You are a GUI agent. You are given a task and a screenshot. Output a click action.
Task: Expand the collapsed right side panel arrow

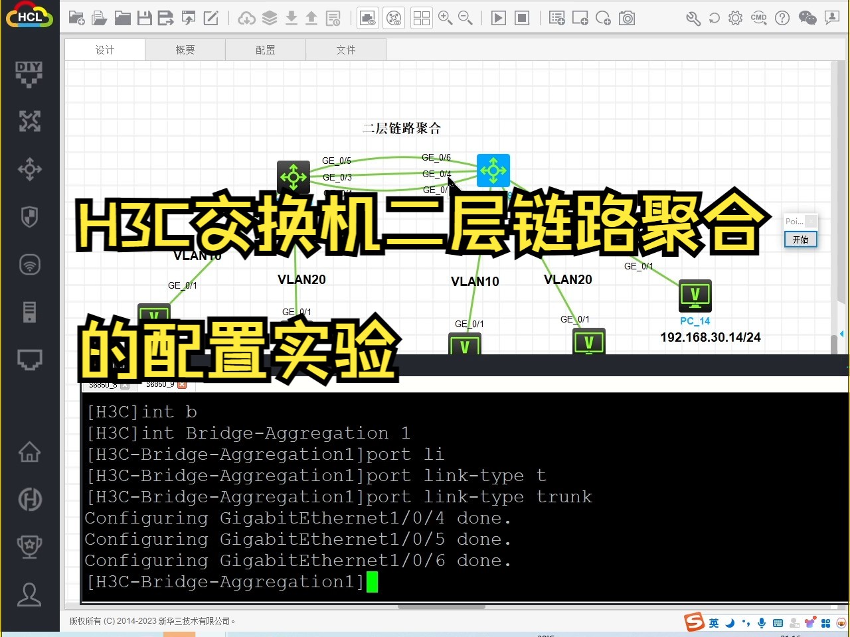(x=842, y=333)
